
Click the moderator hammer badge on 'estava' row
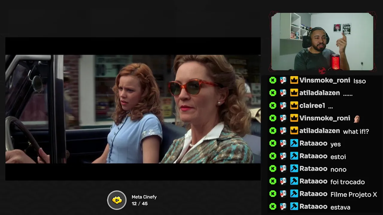[x=294, y=206]
